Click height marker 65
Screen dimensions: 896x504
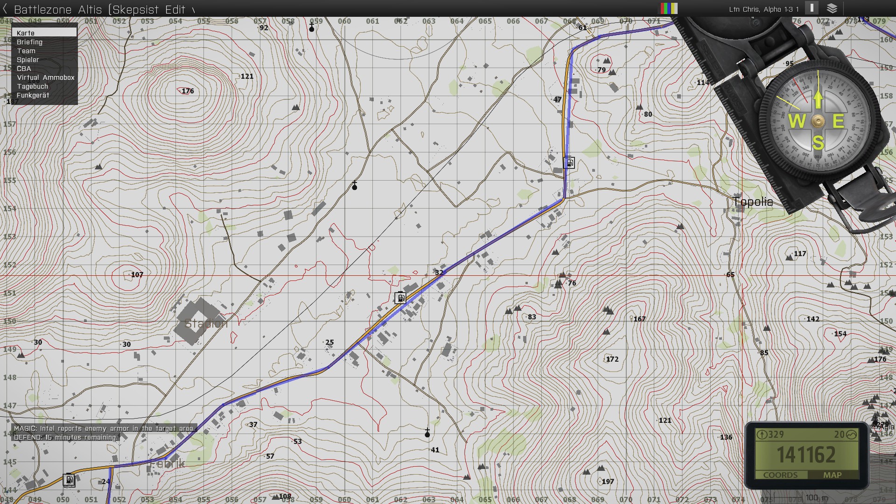pos(730,275)
